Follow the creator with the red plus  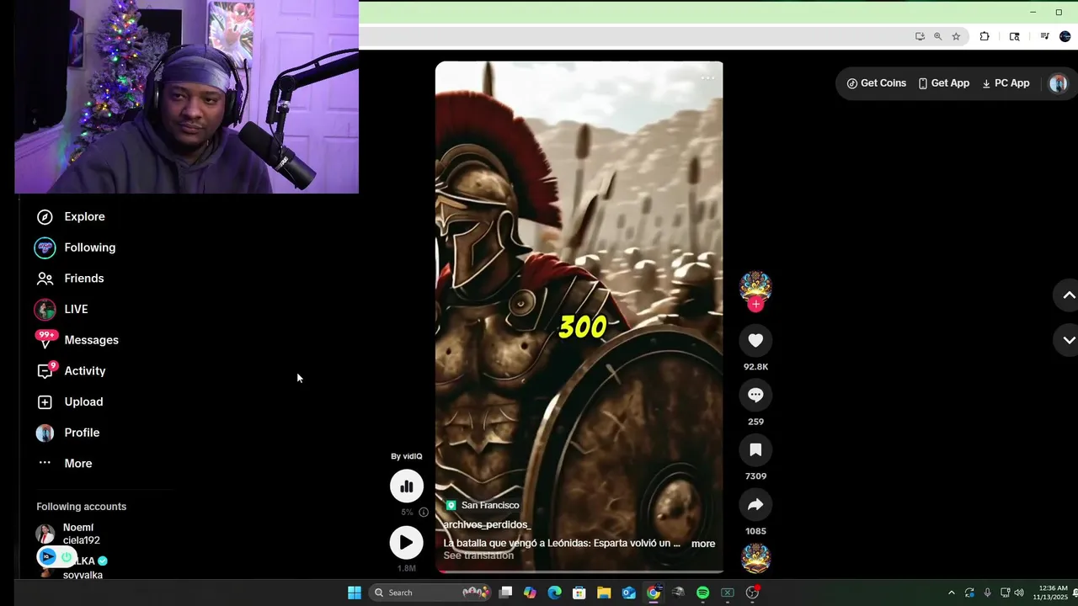(x=755, y=304)
